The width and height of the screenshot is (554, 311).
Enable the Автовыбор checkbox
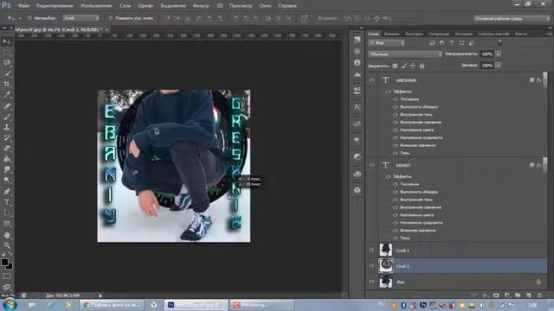29,18
